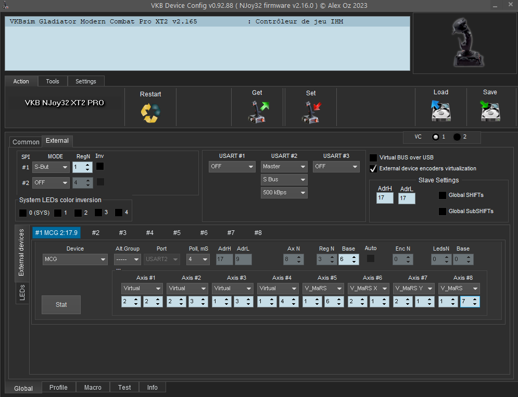Click the Slave Settings AdrH input field
The image size is (518, 397).
385,198
